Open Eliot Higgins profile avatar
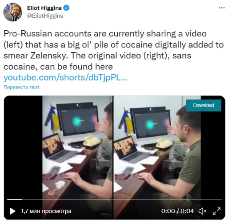This screenshot has width=228, height=223. point(13,12)
